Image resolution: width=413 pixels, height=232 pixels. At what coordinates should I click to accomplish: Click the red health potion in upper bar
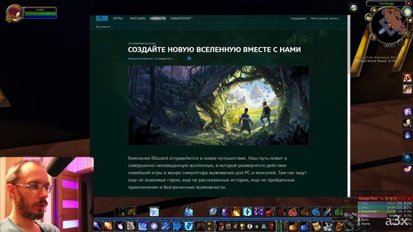(270, 211)
